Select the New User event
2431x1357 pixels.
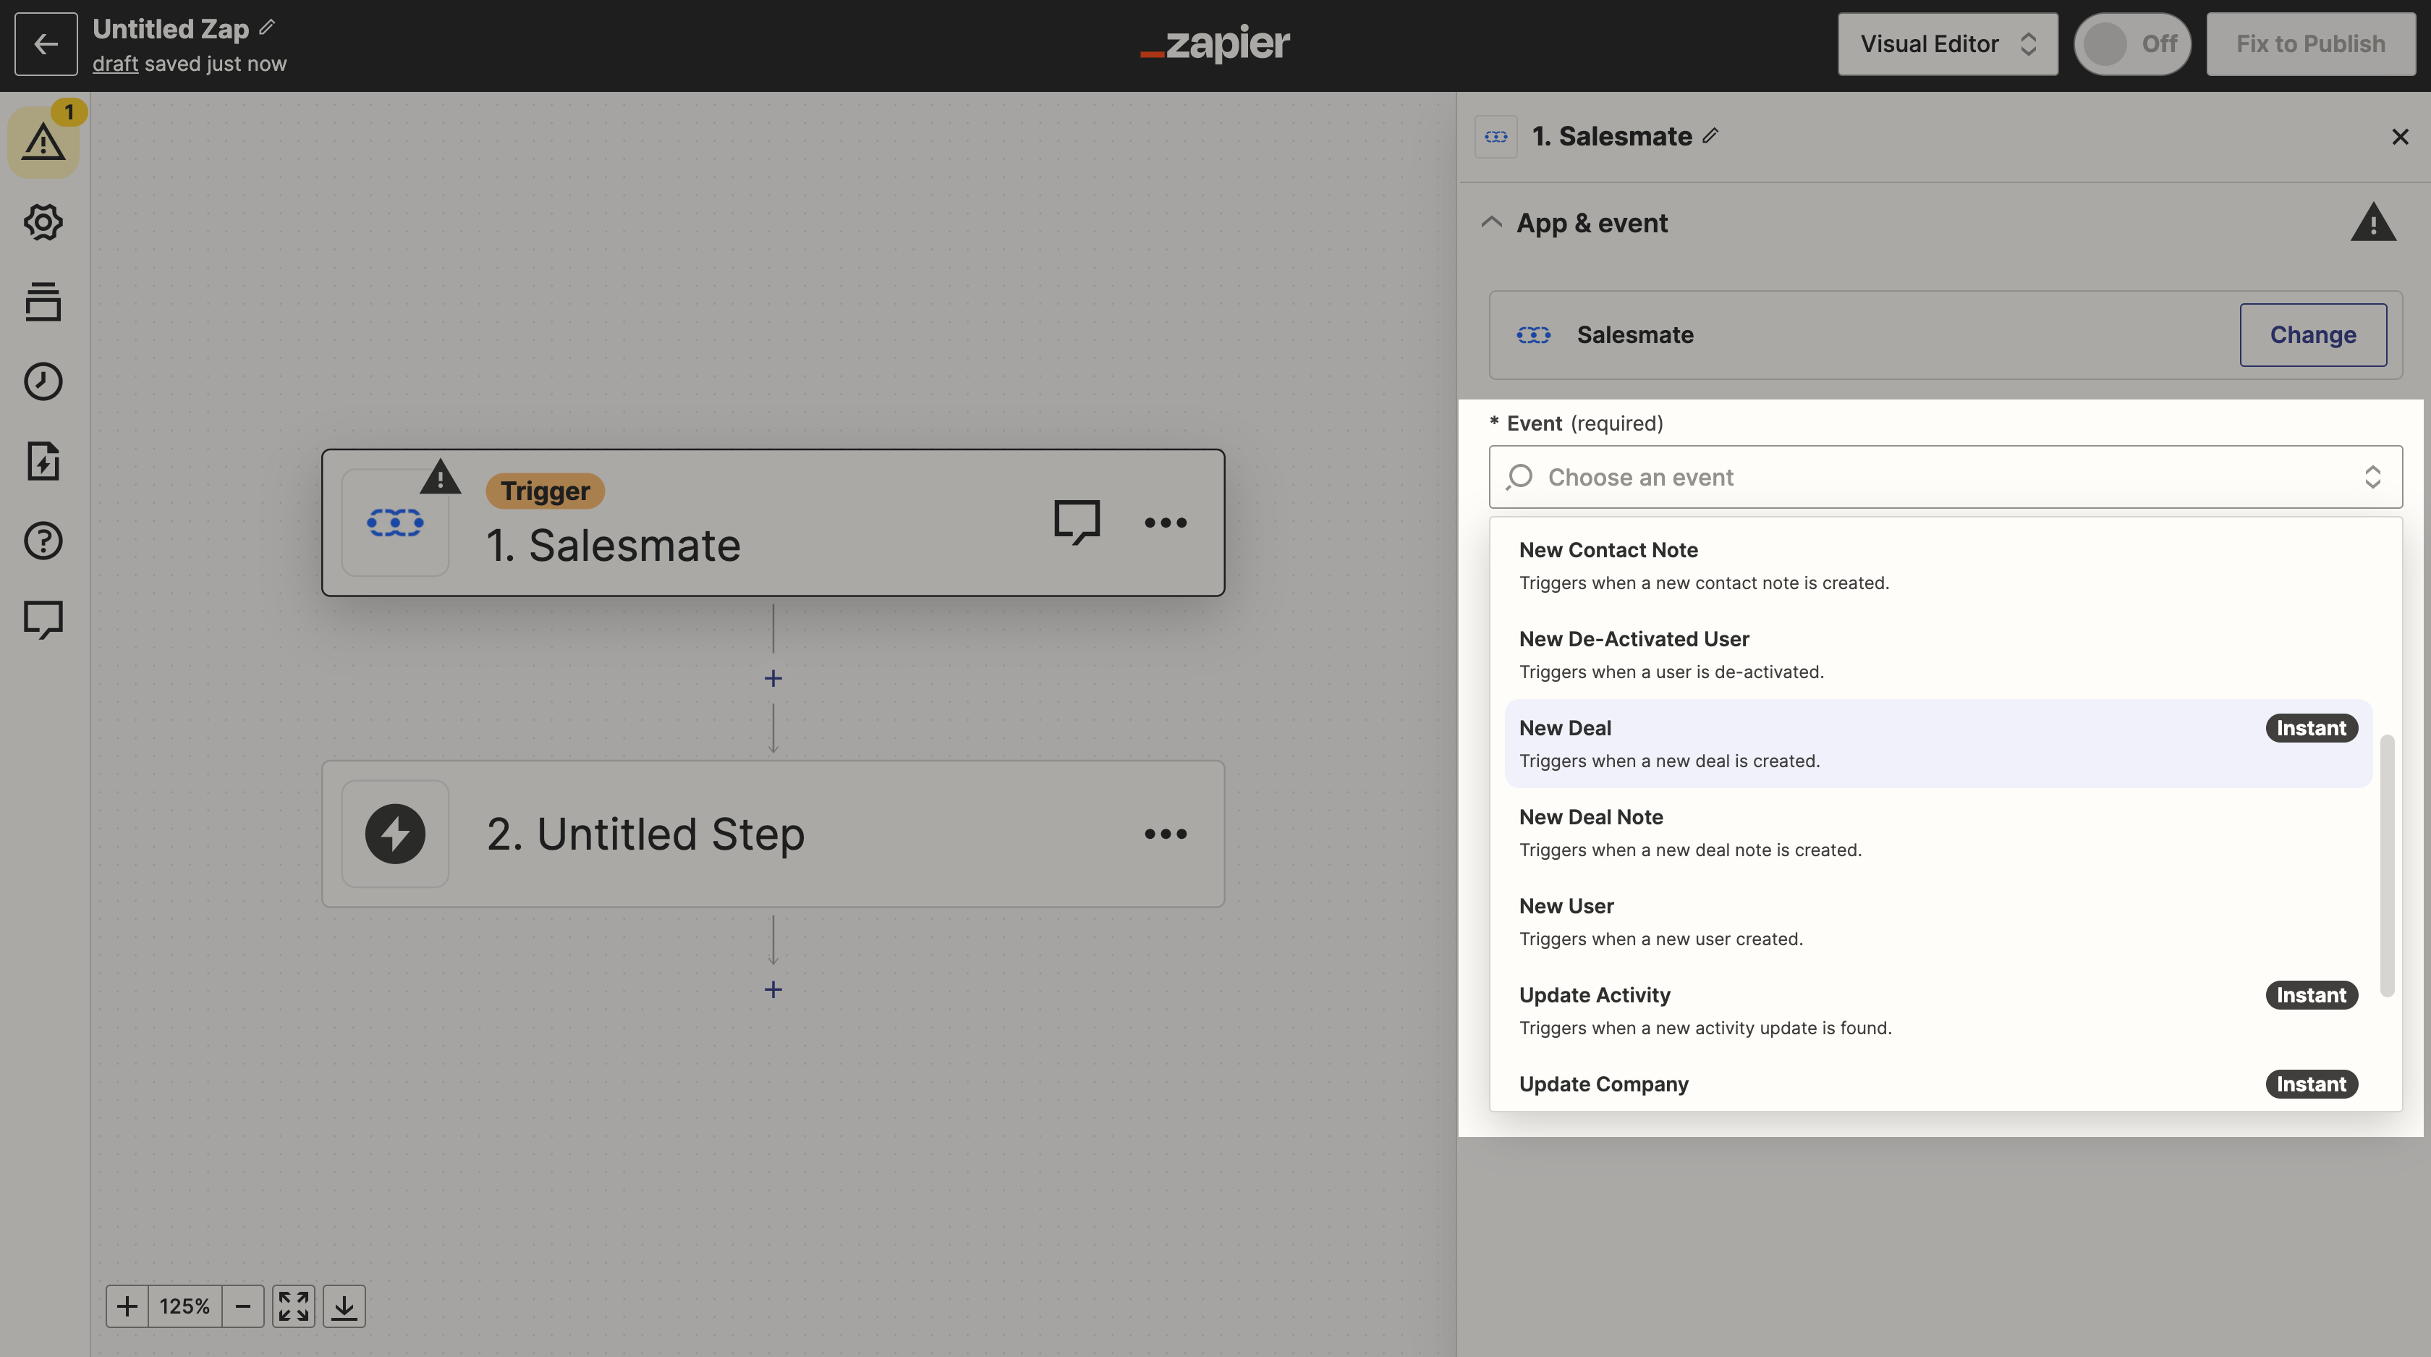tap(1939, 921)
